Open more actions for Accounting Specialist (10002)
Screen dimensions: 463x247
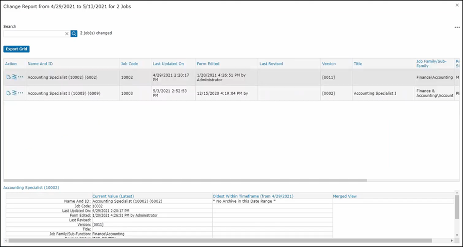point(21,77)
